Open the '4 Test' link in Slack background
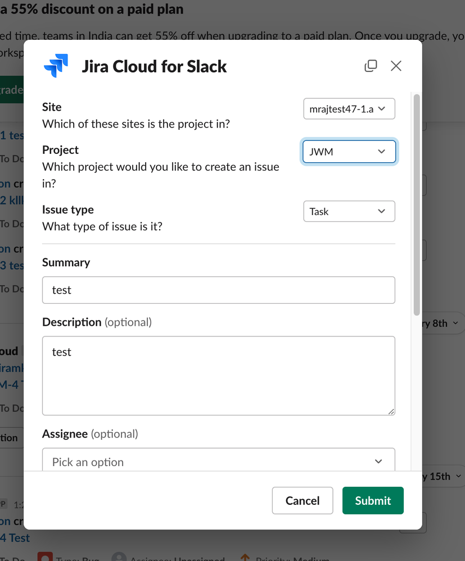Screen dimensions: 465x561 (x=15, y=538)
